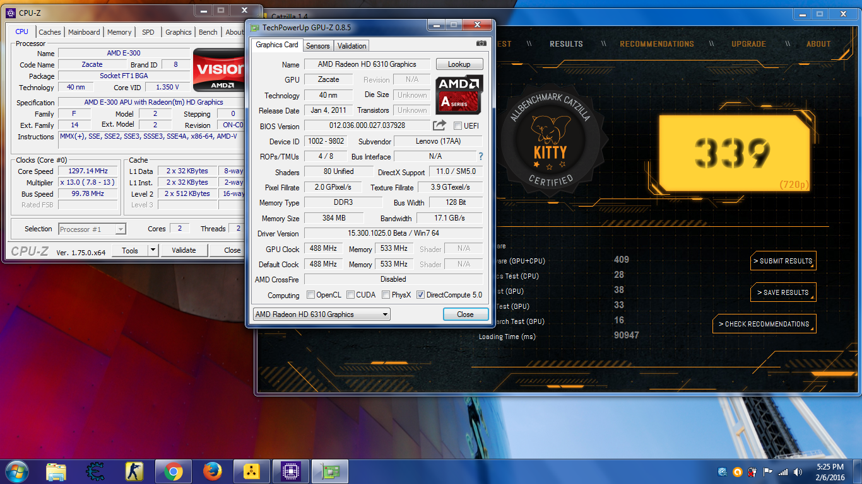Open the Windows Start menu
862x484 pixels.
point(16,471)
